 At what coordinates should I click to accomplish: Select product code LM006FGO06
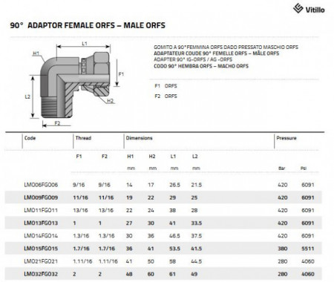(x=41, y=185)
